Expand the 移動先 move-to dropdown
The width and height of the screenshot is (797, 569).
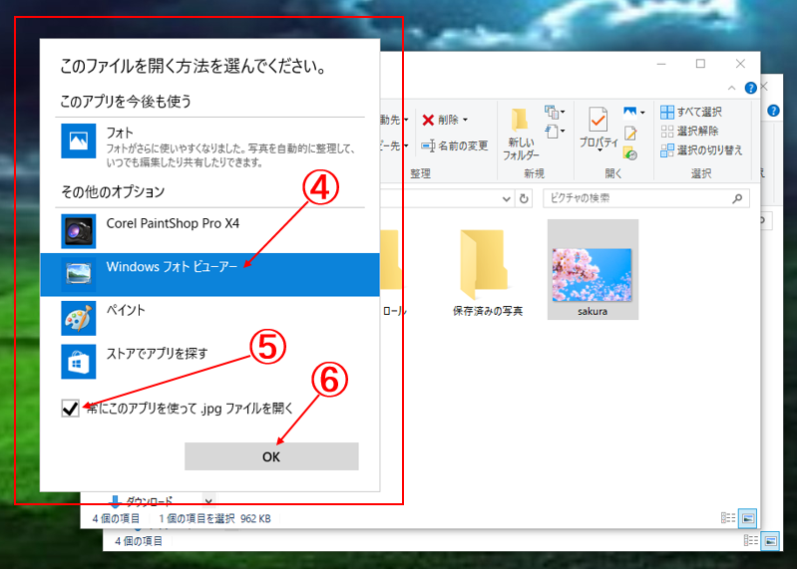(406, 120)
